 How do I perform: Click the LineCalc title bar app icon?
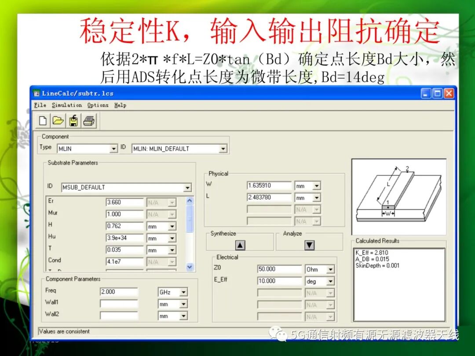(x=37, y=93)
